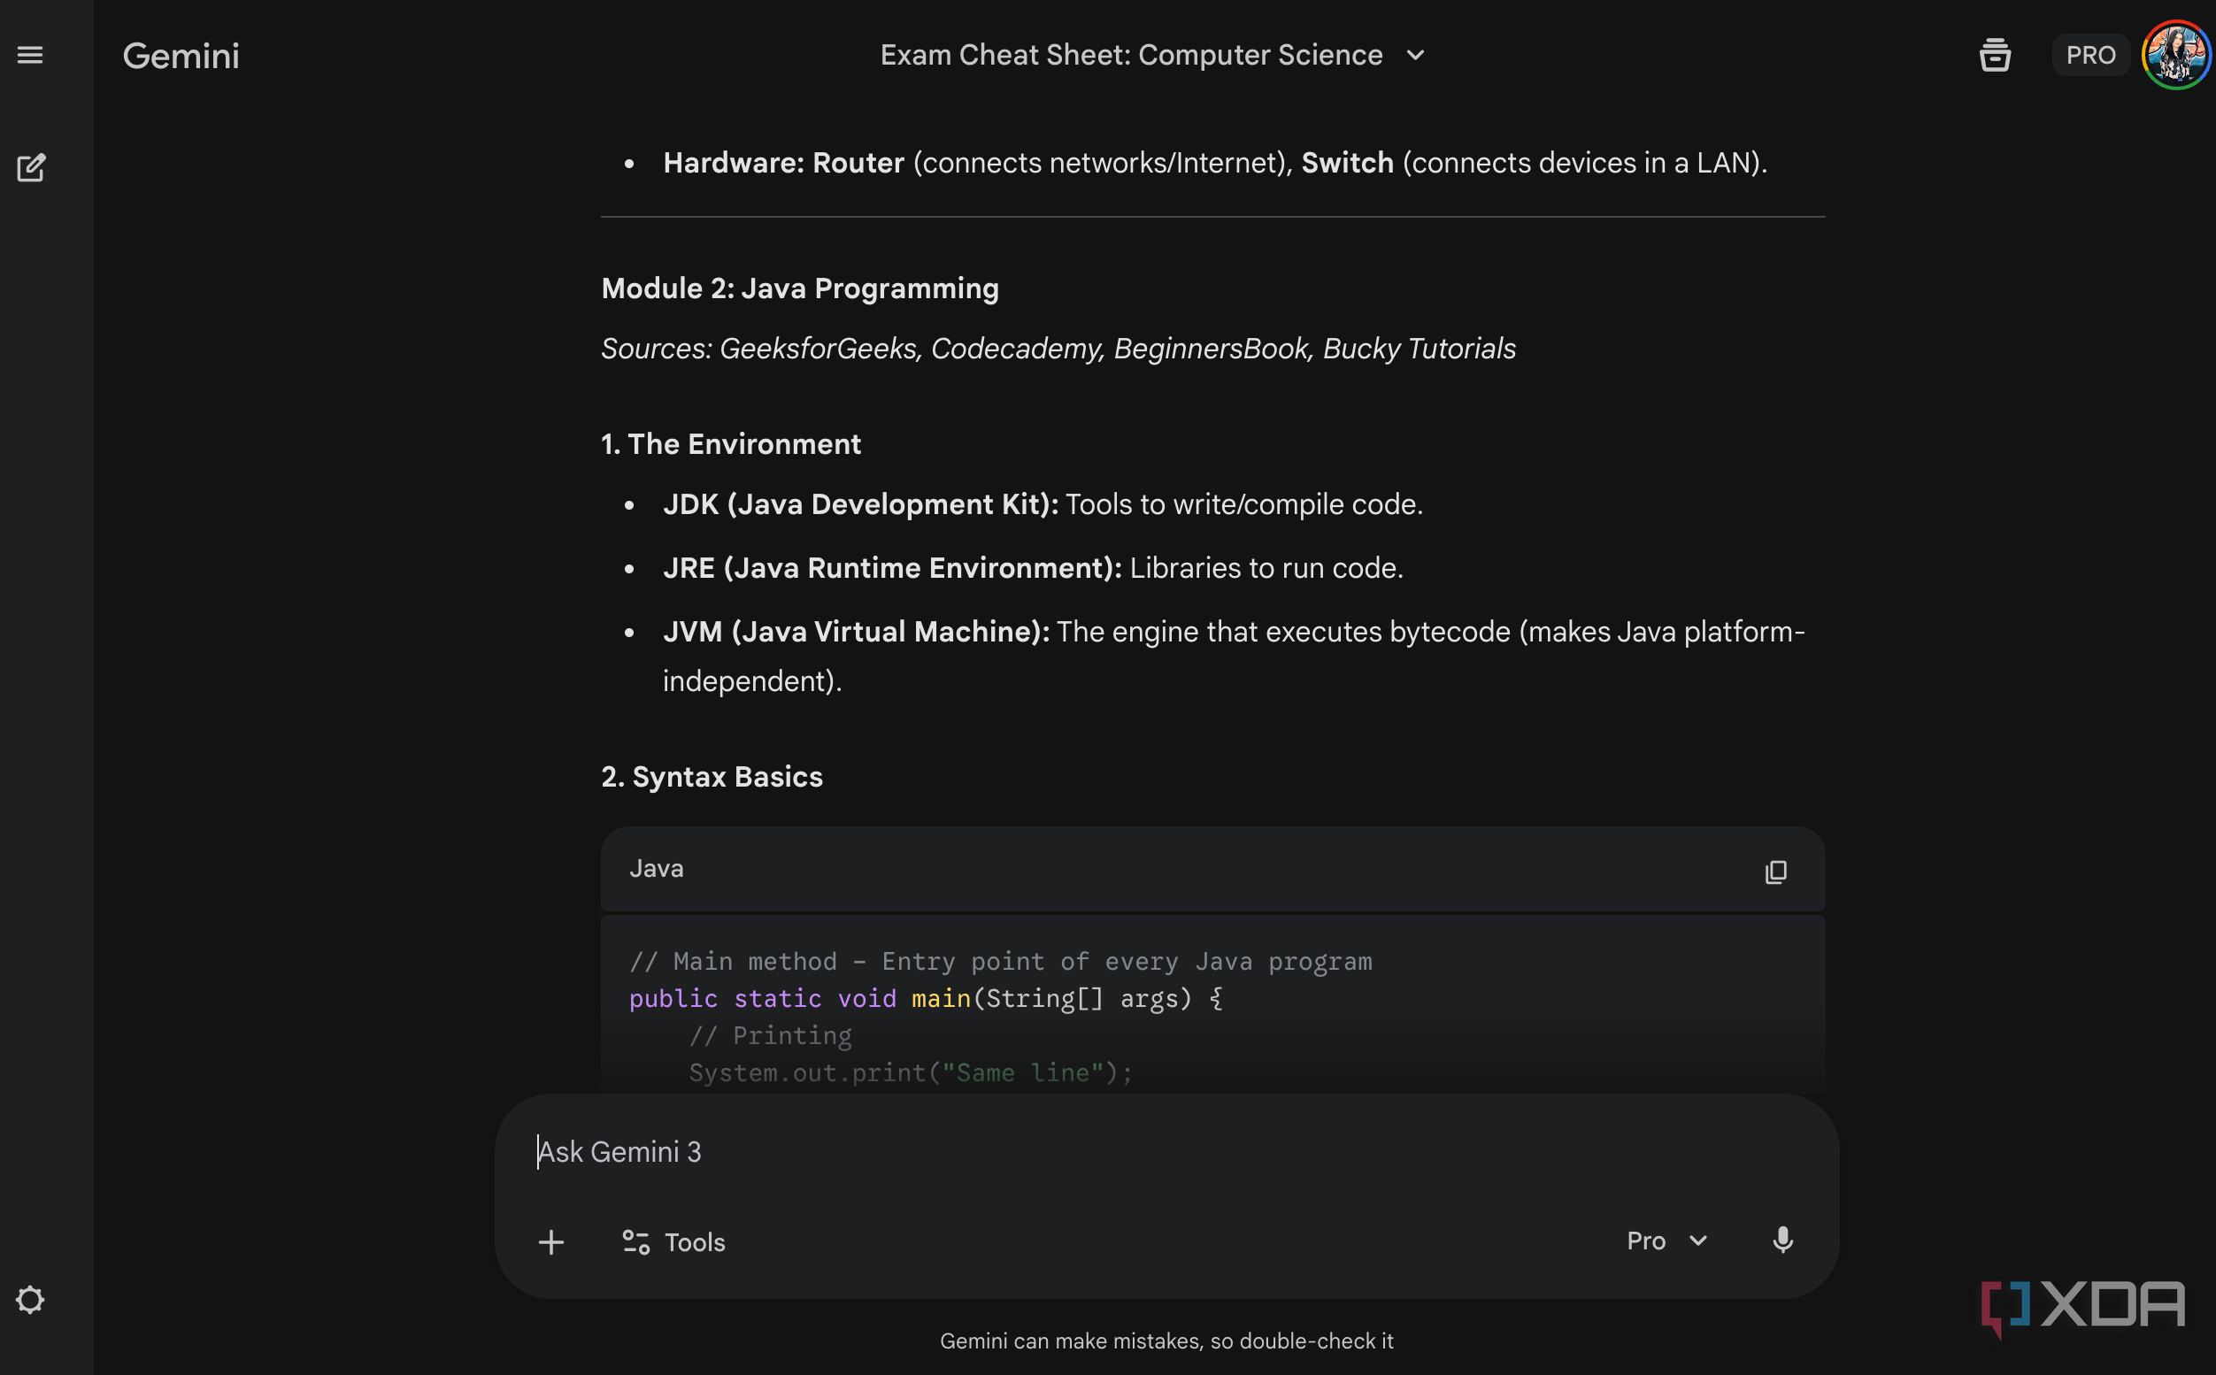Image resolution: width=2216 pixels, height=1375 pixels.
Task: Click the 'JDK (Java Development Kit)' bullet
Action: click(x=1043, y=503)
